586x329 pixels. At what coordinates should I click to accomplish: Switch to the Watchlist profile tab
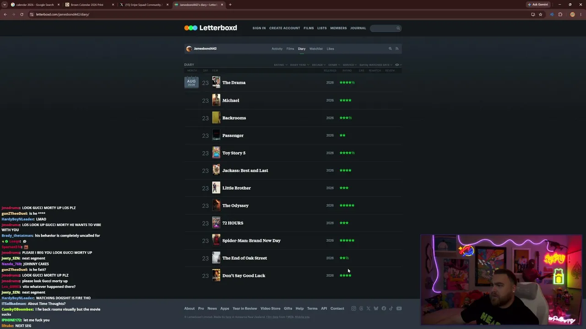(316, 48)
